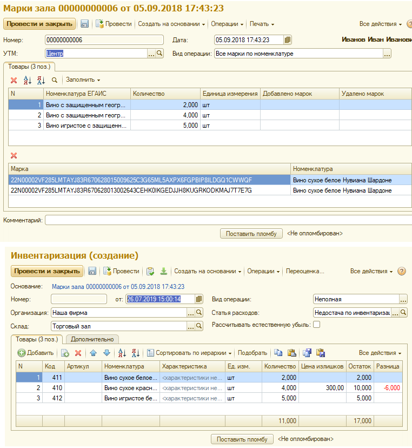Click the move row down blue arrow
The image size is (412, 448).
pos(107,353)
